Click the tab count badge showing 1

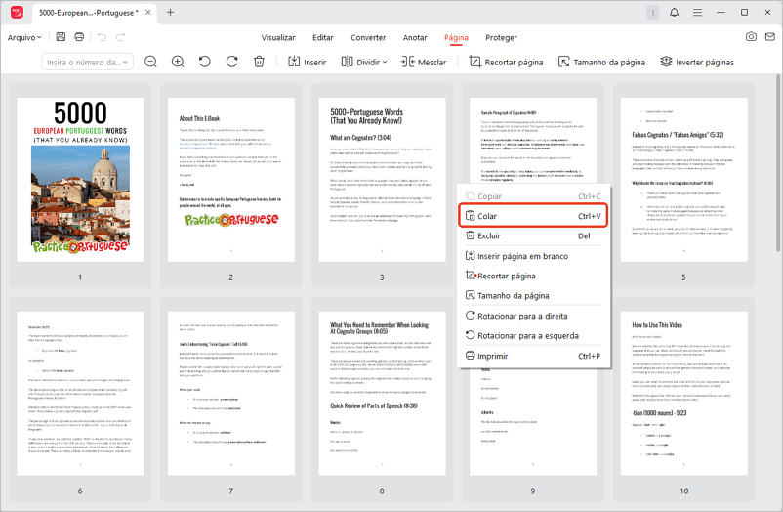coord(653,13)
